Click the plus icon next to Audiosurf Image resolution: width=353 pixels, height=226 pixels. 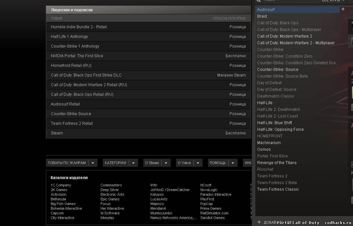click(x=343, y=9)
